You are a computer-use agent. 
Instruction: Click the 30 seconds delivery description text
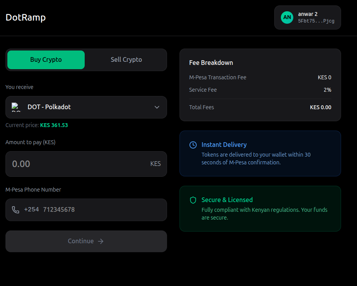pos(256,159)
